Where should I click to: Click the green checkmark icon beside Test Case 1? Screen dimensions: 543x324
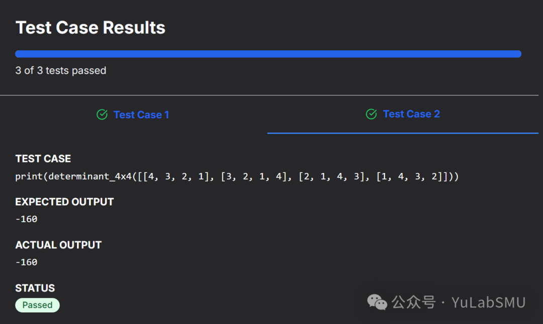tap(102, 115)
